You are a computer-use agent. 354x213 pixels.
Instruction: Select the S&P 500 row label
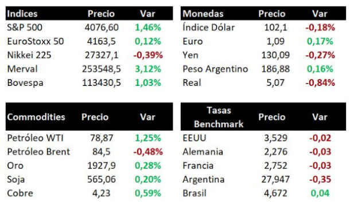[x=25, y=27]
